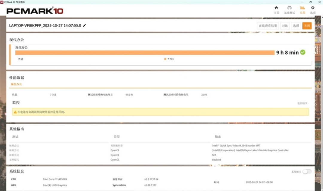This screenshot has width=323, height=191.
Task: Open the 监控细节 link
Action: tap(302, 103)
